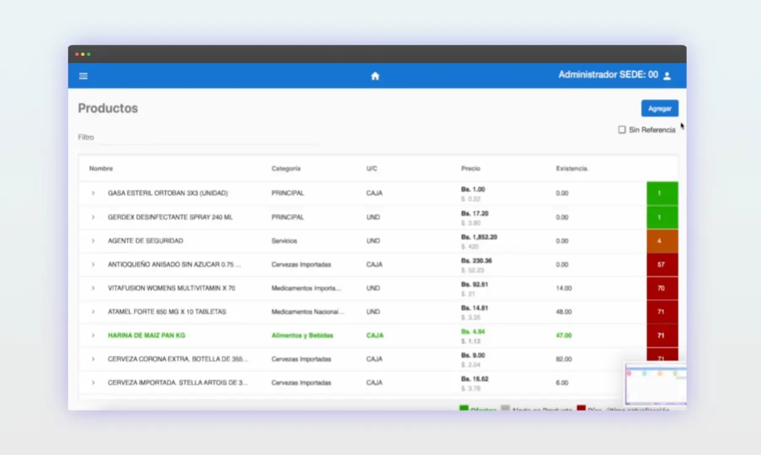
Task: Expand the ANTIOQUEÑO ANISADO row details
Action: 93,264
